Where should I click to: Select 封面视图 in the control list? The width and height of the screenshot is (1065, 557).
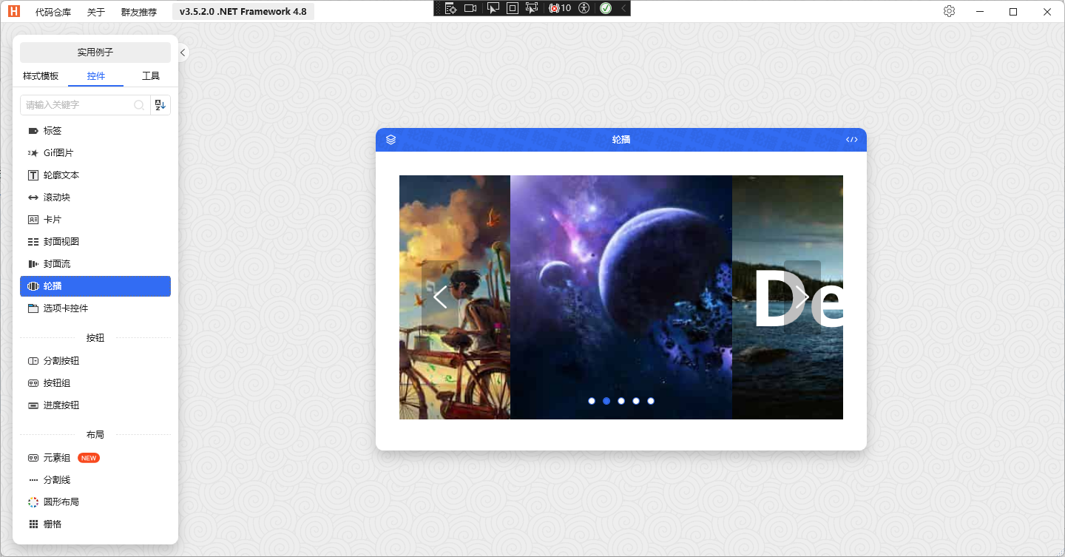(x=95, y=242)
